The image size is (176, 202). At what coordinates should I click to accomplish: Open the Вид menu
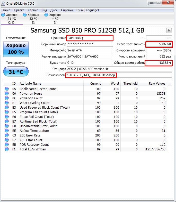(44, 10)
